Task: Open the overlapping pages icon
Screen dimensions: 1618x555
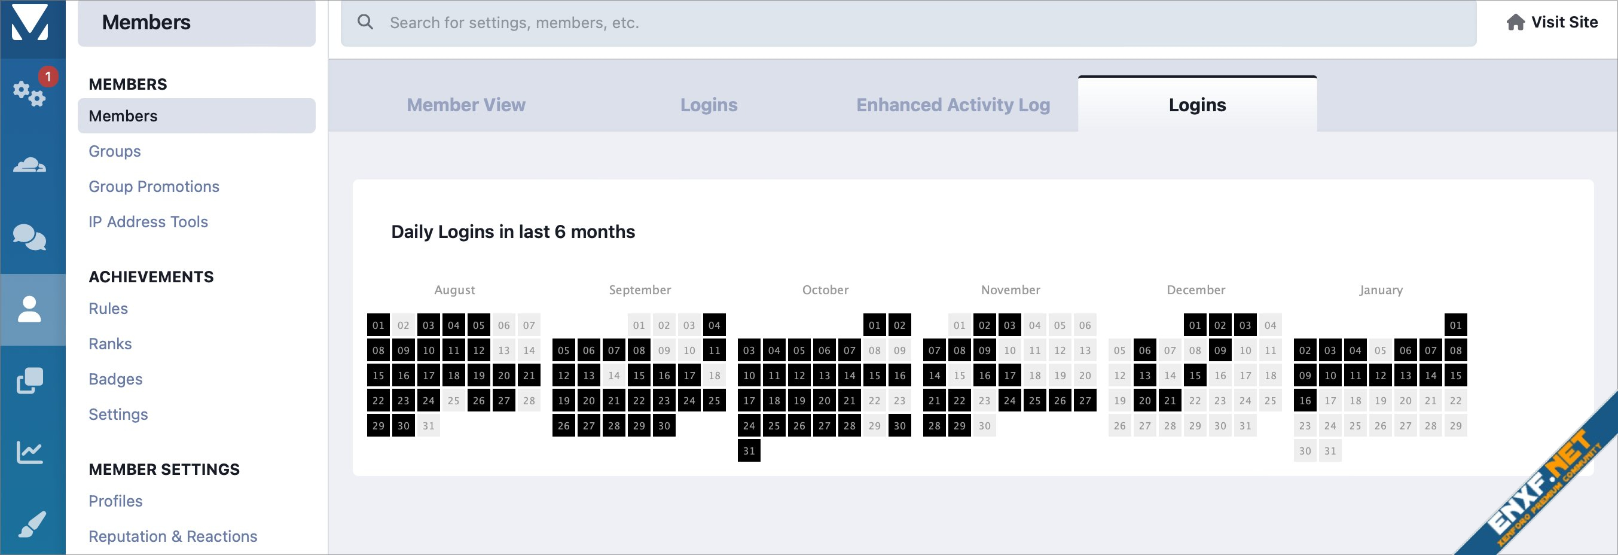Action: (29, 381)
